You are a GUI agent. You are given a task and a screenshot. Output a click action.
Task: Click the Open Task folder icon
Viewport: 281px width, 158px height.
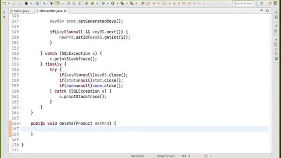click(148, 3)
